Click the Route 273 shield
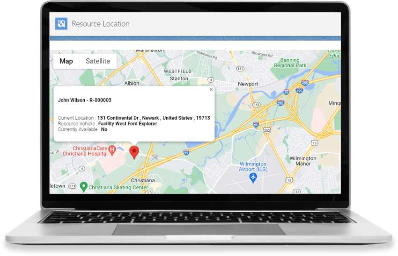398x256 pixels. [72, 186]
